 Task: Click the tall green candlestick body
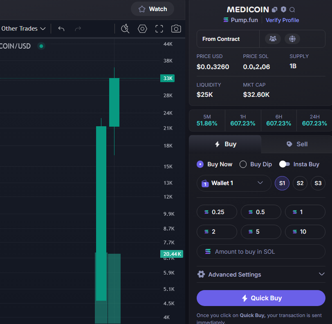tap(101, 213)
